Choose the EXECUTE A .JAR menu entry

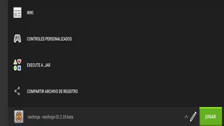coord(38,65)
